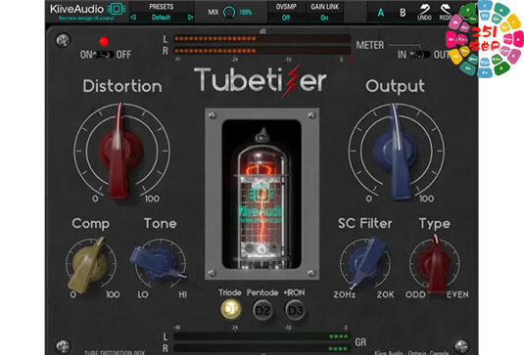
Task: Click the MIX knob
Action: click(229, 13)
